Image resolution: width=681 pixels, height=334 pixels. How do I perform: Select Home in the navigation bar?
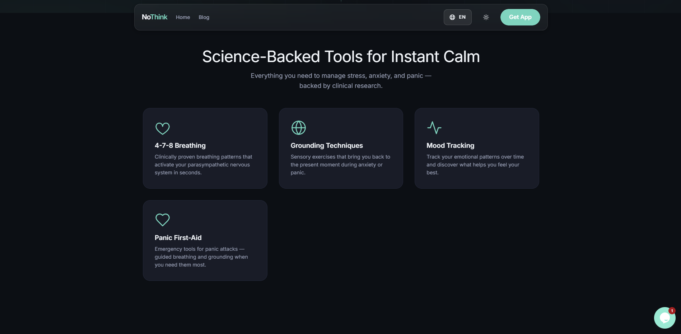click(x=183, y=17)
